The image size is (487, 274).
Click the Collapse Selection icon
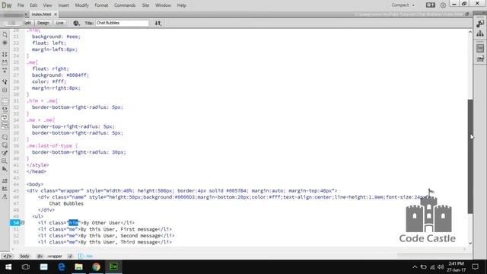[5, 62]
